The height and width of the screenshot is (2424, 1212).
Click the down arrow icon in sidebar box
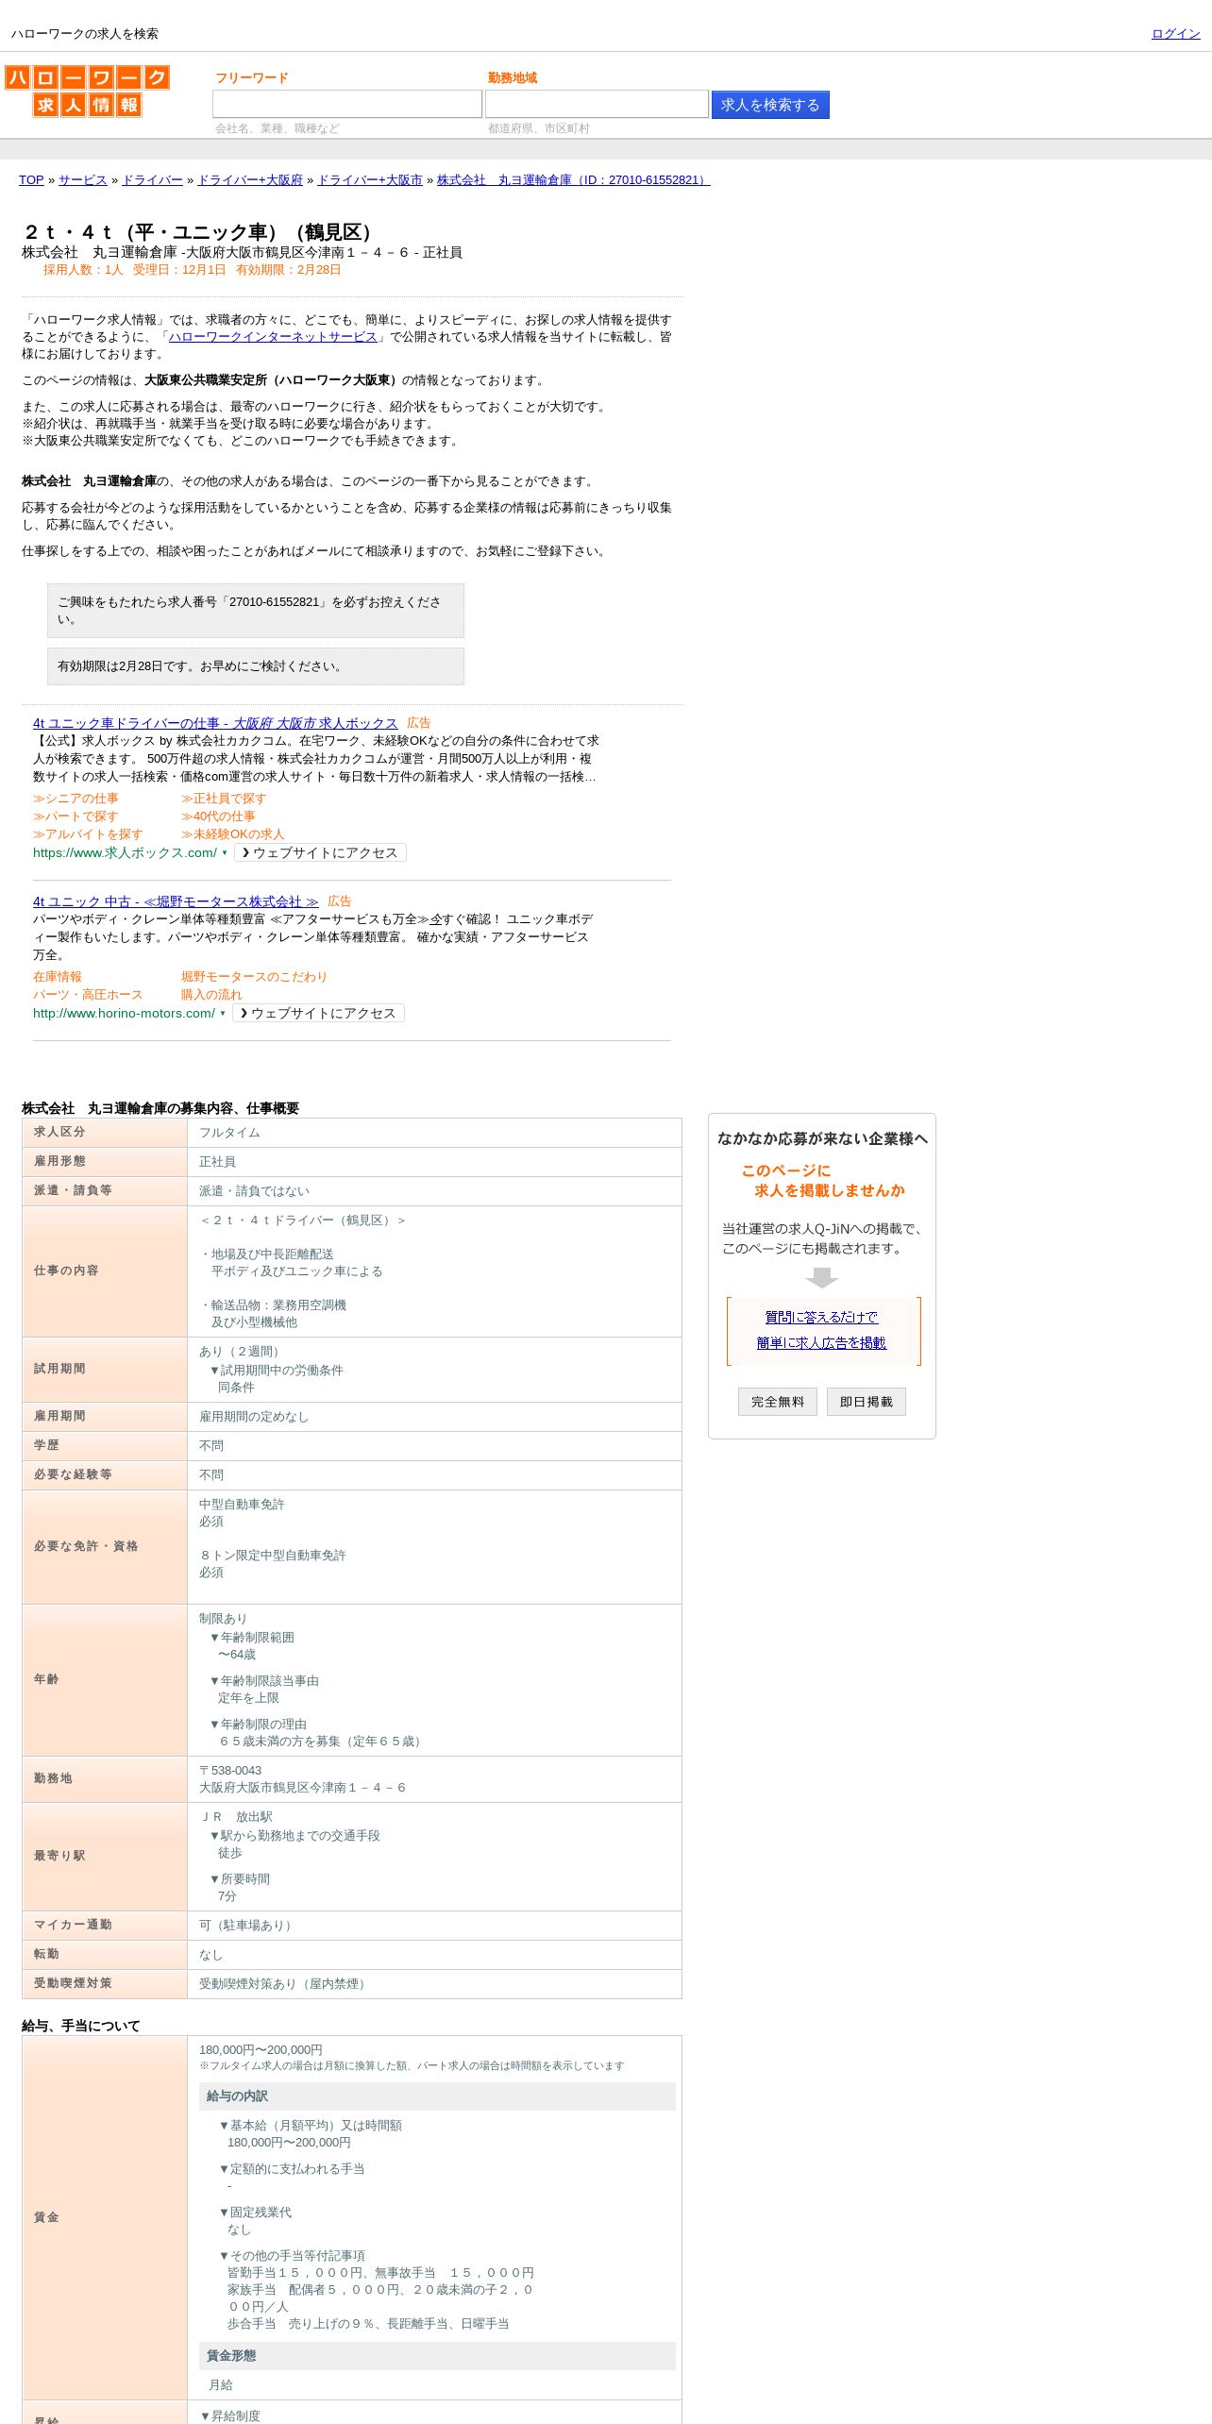point(822,1278)
